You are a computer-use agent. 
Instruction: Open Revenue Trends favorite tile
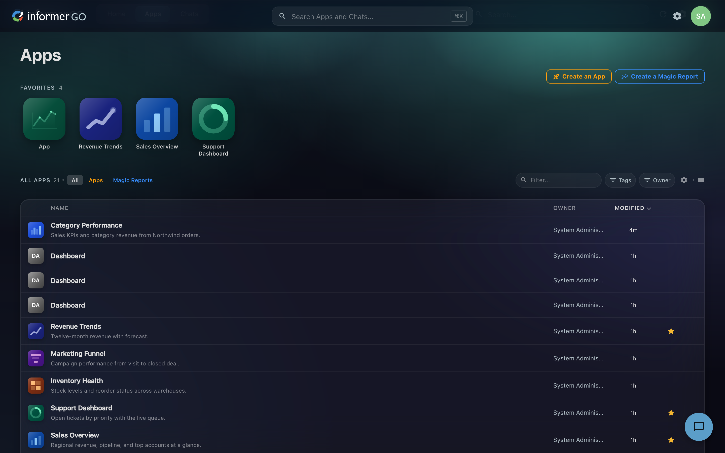point(101,119)
